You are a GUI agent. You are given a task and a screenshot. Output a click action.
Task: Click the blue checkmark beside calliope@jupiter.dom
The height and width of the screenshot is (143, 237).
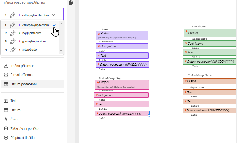54,25
